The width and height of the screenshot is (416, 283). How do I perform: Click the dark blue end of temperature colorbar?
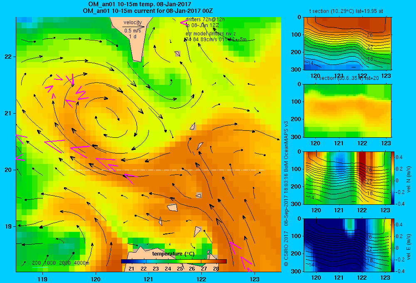[x=124, y=261]
